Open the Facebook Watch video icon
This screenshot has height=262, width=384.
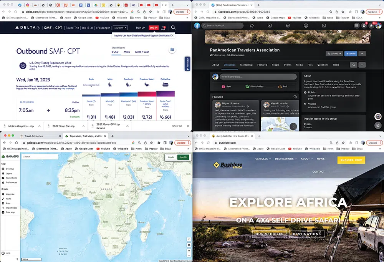[270, 25]
